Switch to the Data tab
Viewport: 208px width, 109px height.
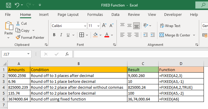[115, 15]
